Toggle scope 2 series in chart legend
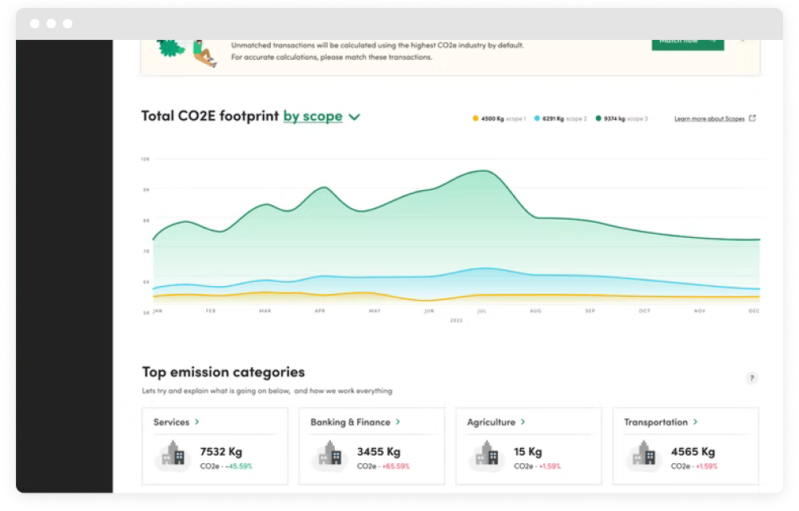Screen dimensions: 799x511 click(560, 119)
